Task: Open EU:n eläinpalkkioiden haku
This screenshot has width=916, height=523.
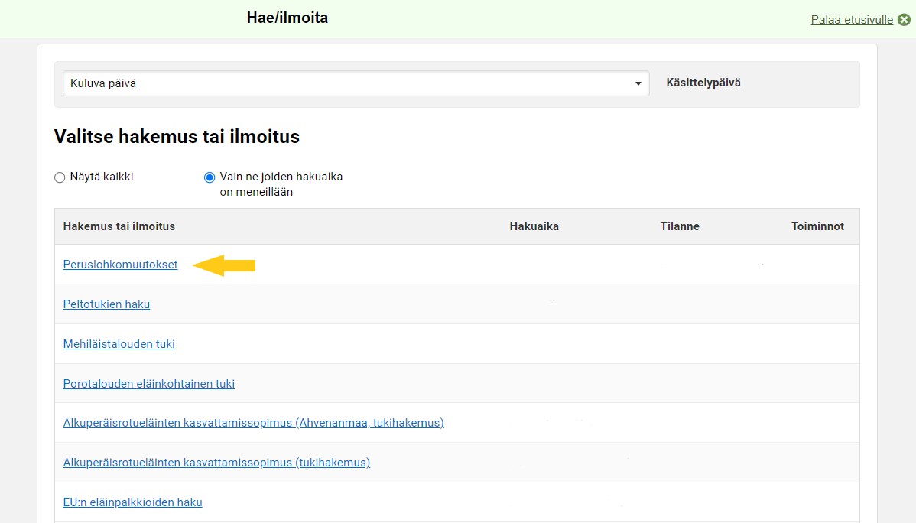Action: pos(133,502)
